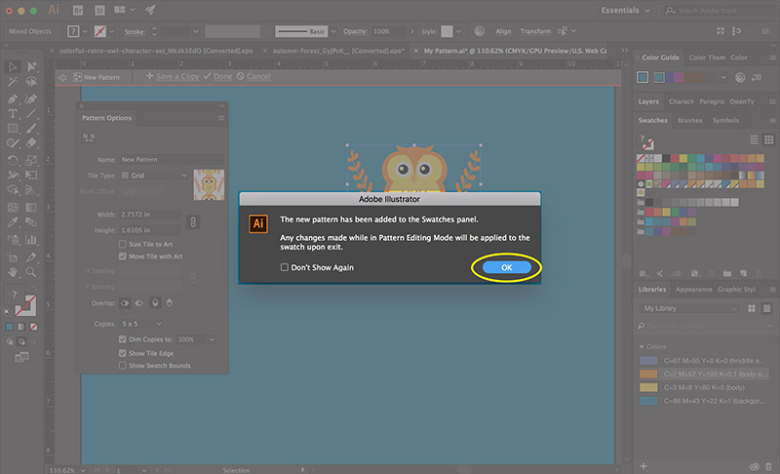Select the Scale tool
The width and height of the screenshot is (780, 474).
[31, 160]
